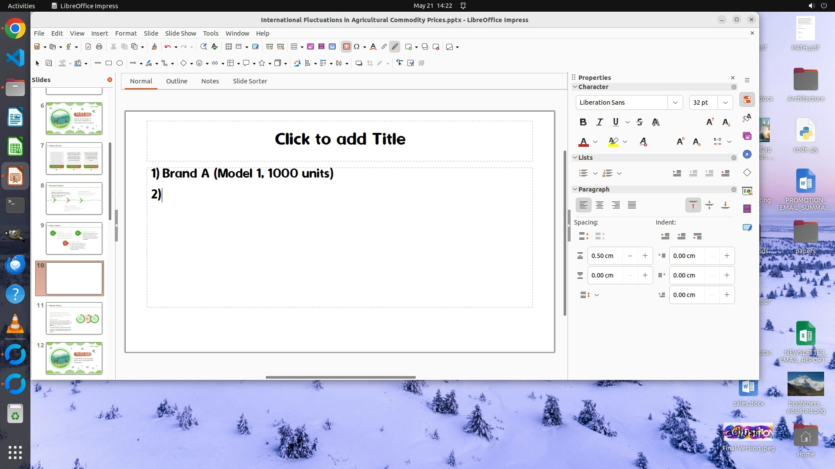Click the Center Vertically paragraph icon
835x469 pixels.
tap(709, 205)
